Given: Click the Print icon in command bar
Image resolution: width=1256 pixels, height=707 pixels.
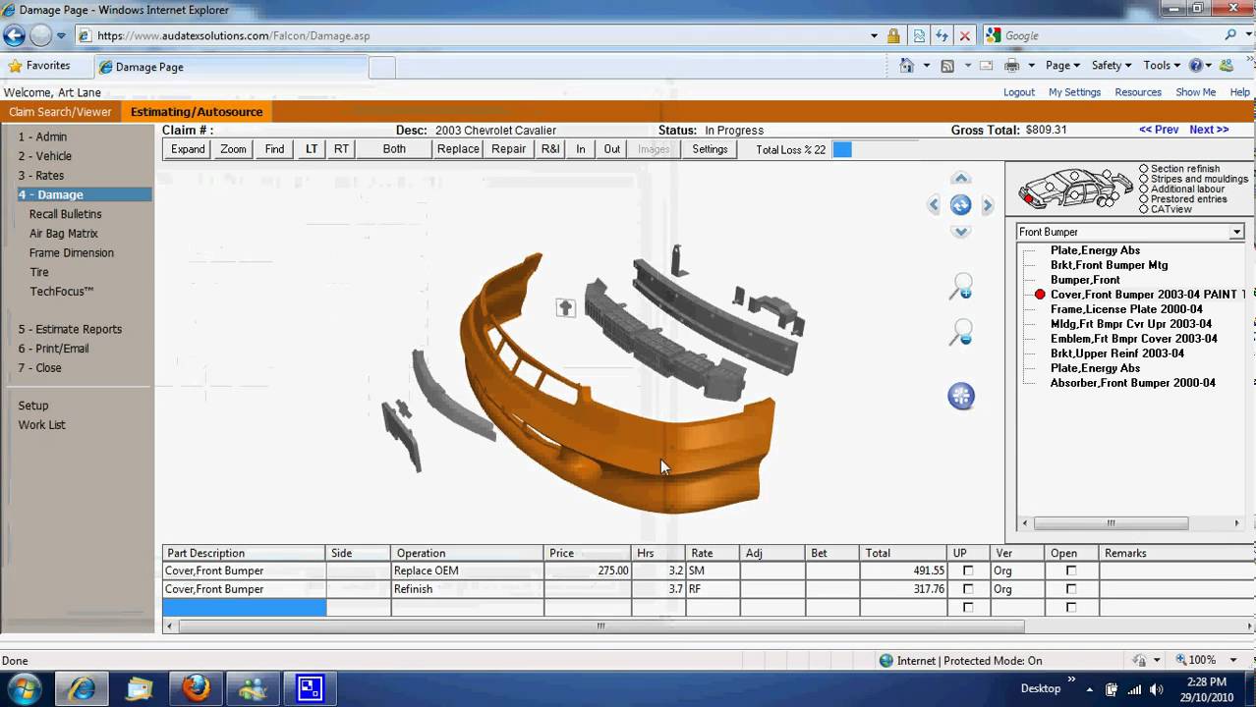Looking at the screenshot, I should 1011,66.
